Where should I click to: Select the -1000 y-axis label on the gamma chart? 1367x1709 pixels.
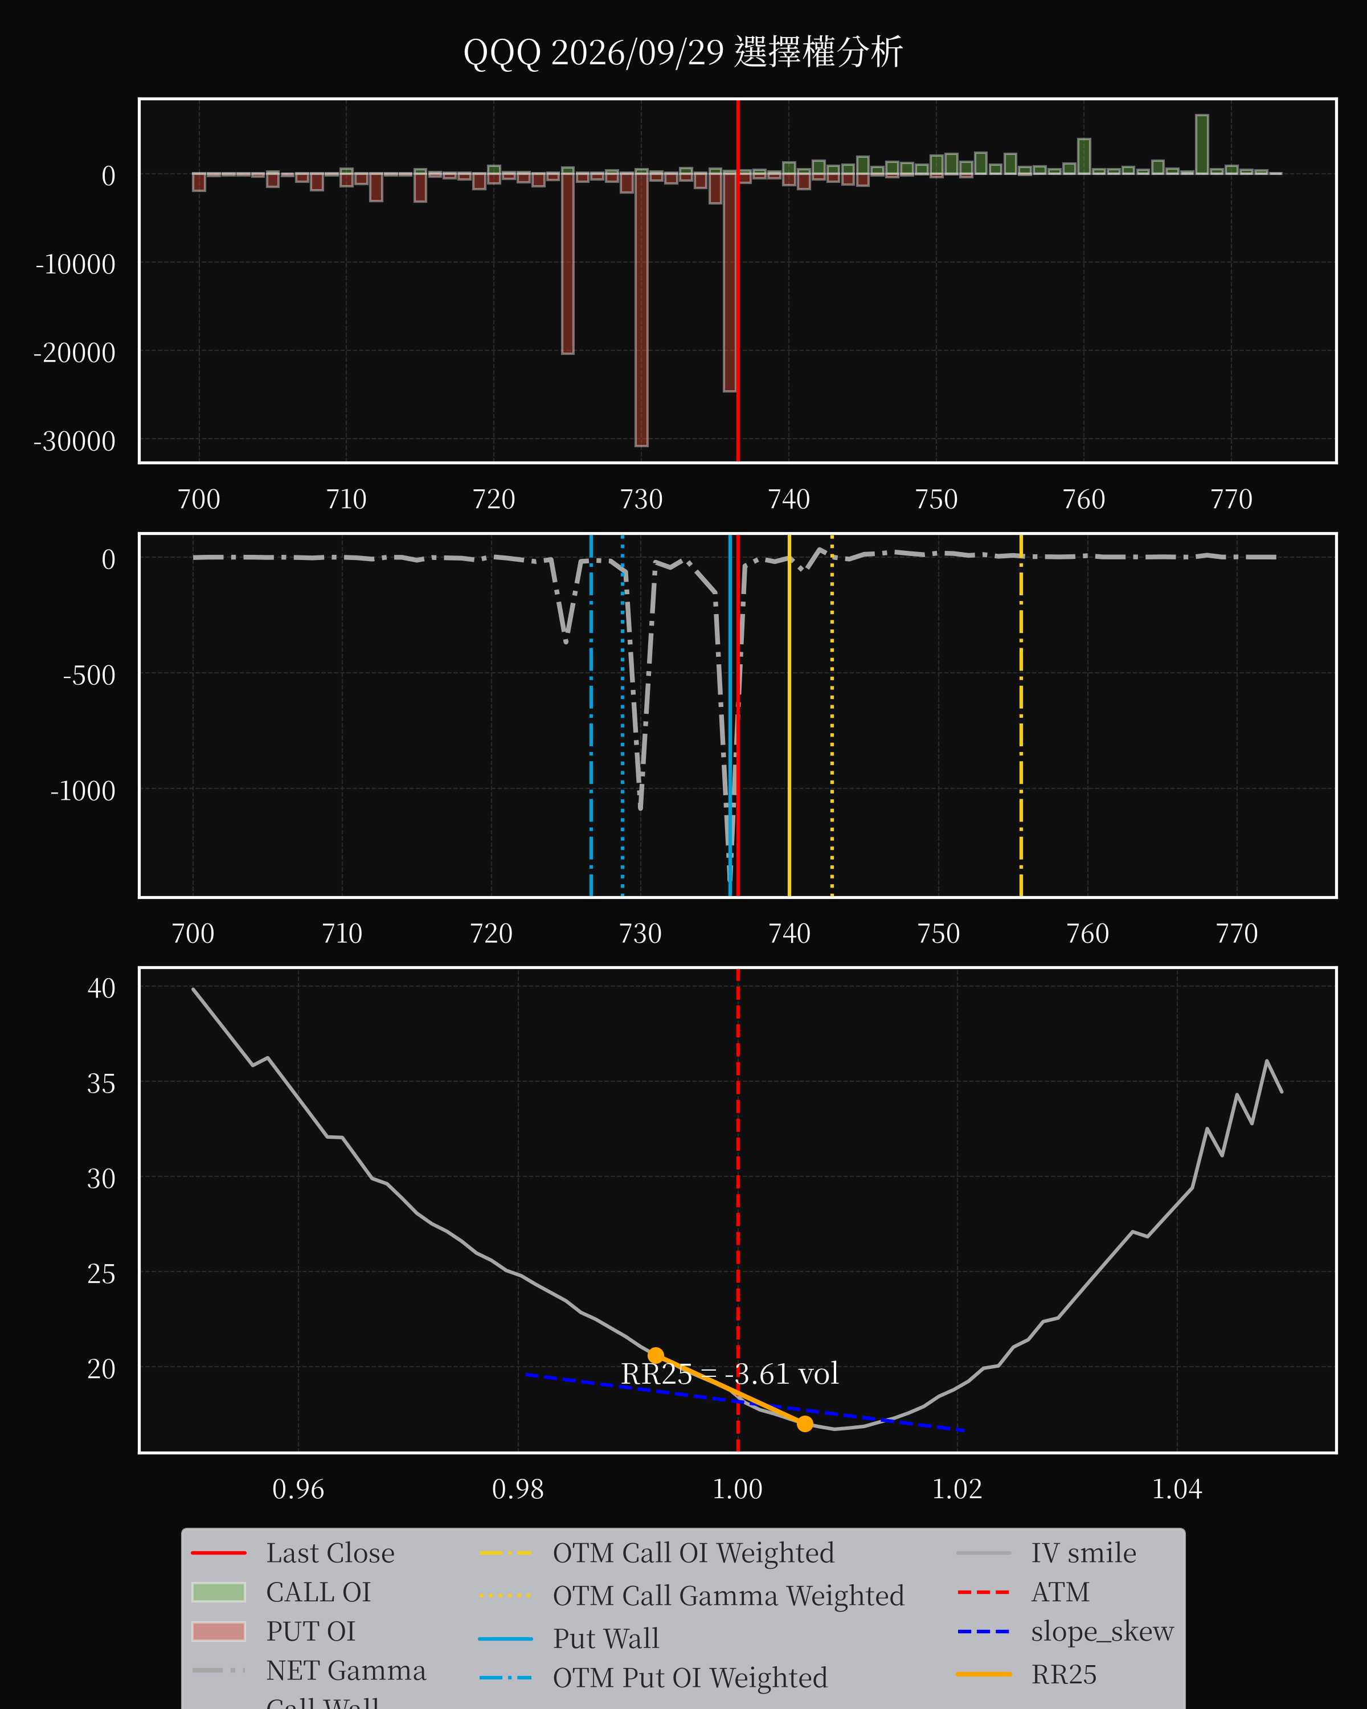(x=83, y=790)
